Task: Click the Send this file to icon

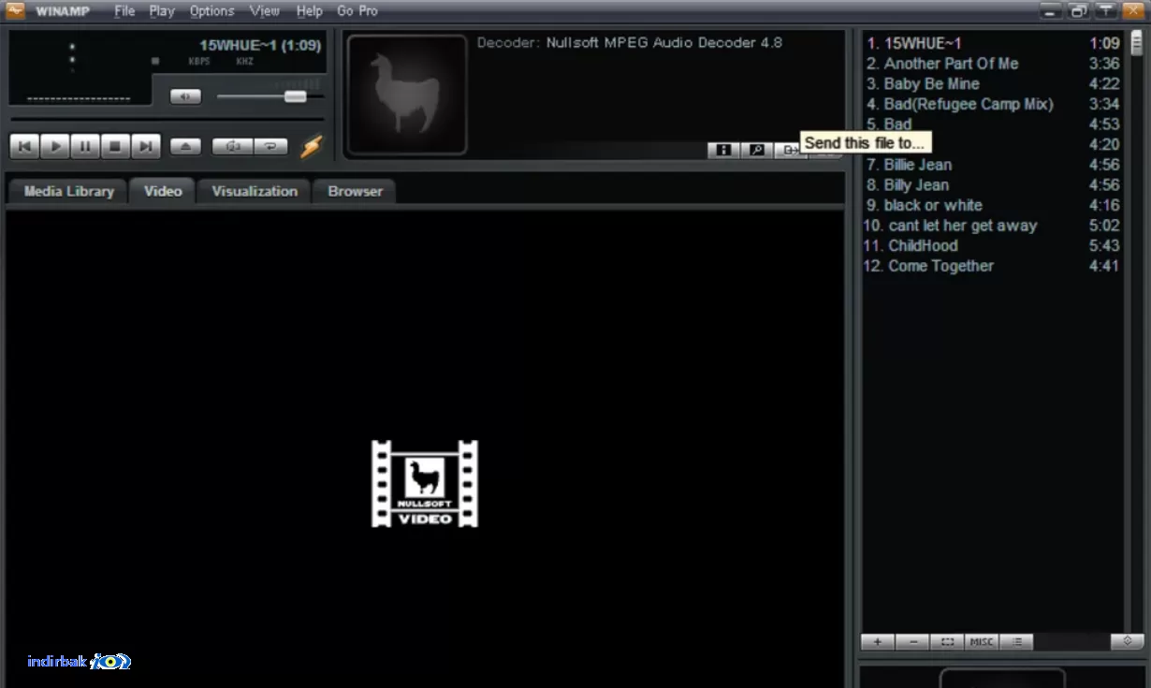Action: point(789,150)
